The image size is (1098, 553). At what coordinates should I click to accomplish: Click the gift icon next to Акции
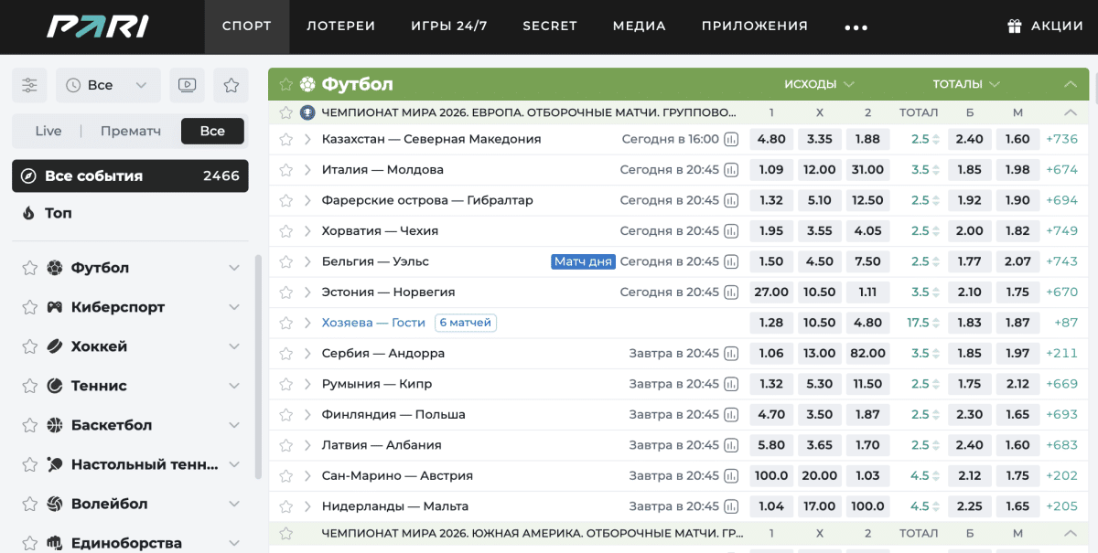[1014, 27]
